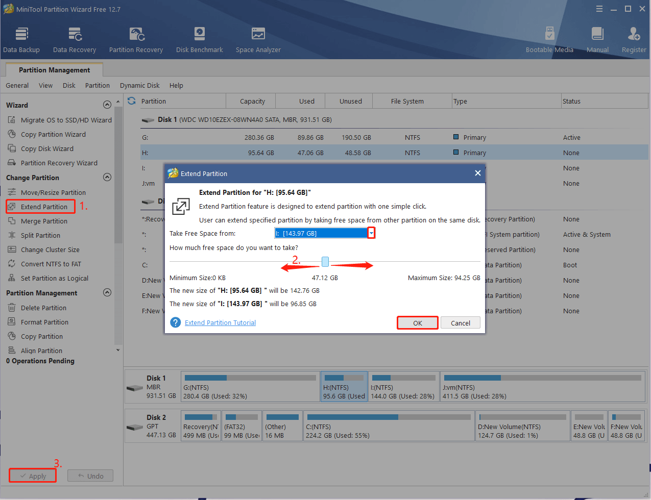Open the Take Free Space from dropdown
651x500 pixels.
[x=371, y=233]
